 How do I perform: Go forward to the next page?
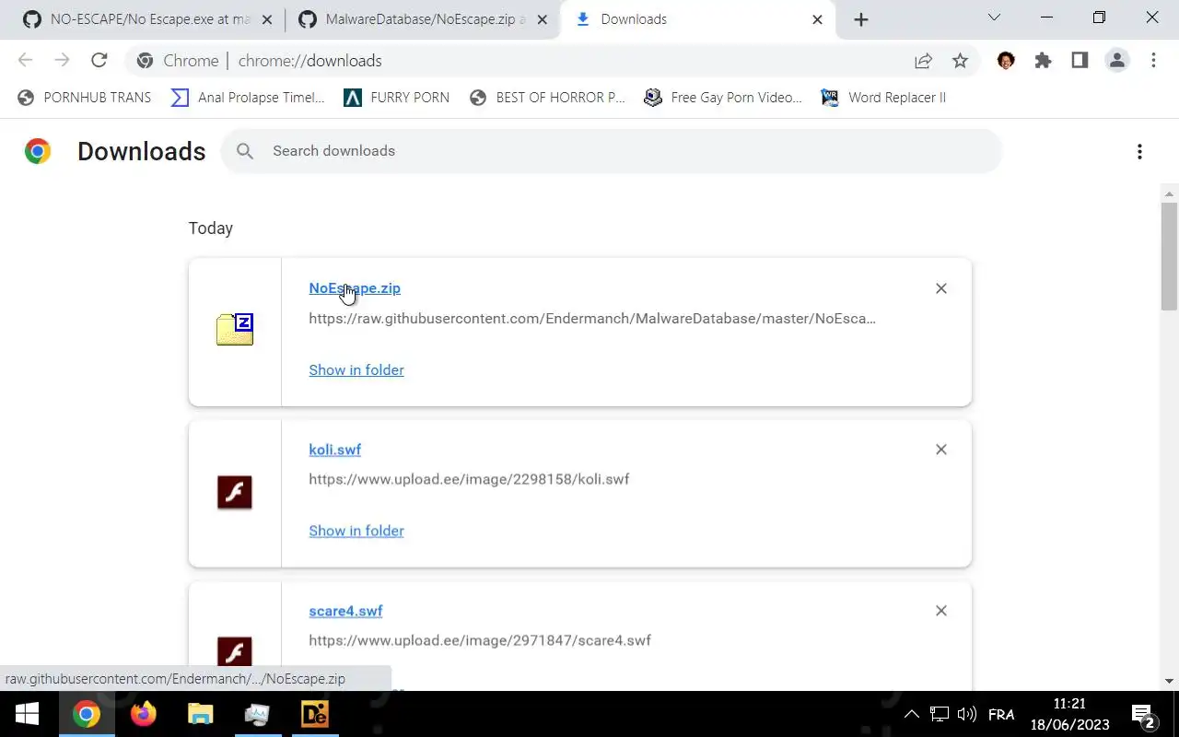click(x=62, y=61)
